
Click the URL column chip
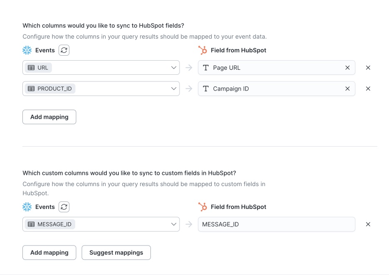(x=38, y=68)
